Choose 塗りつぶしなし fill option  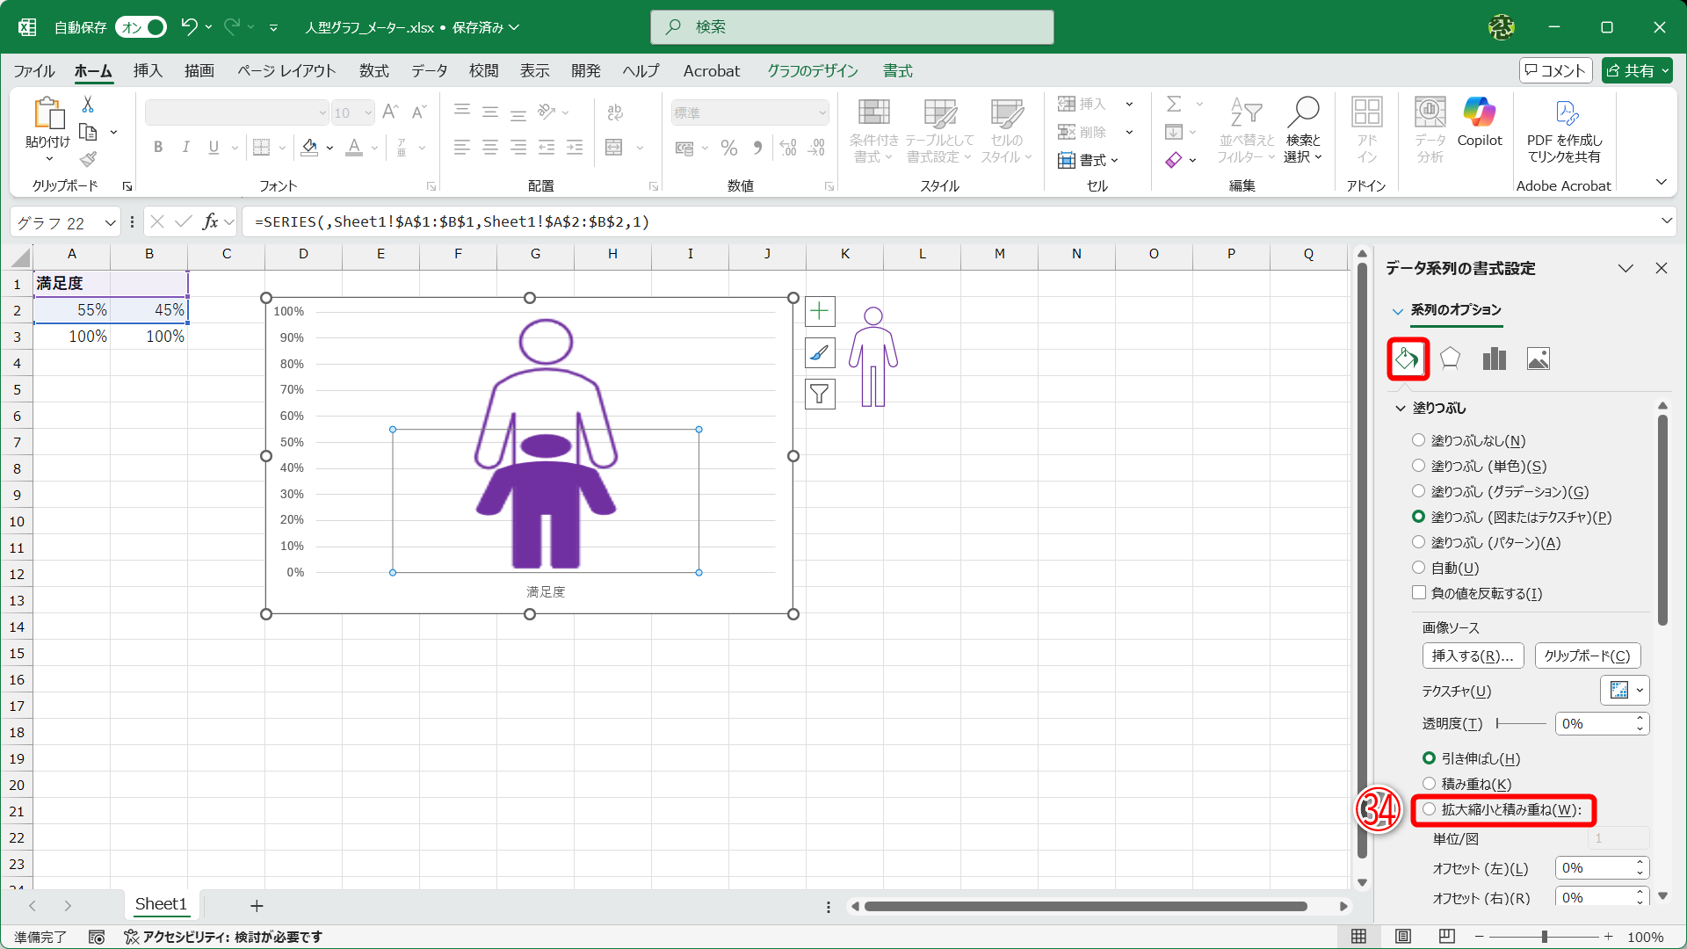tap(1418, 440)
